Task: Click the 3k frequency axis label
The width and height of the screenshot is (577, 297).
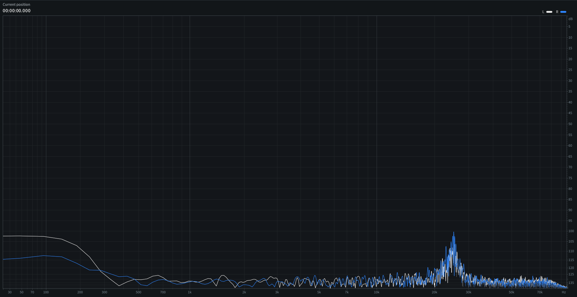Action: 277,292
